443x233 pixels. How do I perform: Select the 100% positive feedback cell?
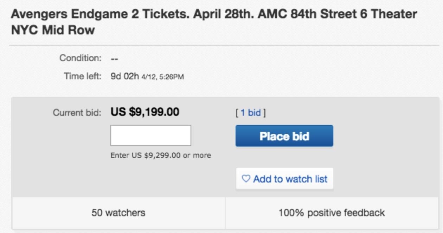[x=332, y=213]
